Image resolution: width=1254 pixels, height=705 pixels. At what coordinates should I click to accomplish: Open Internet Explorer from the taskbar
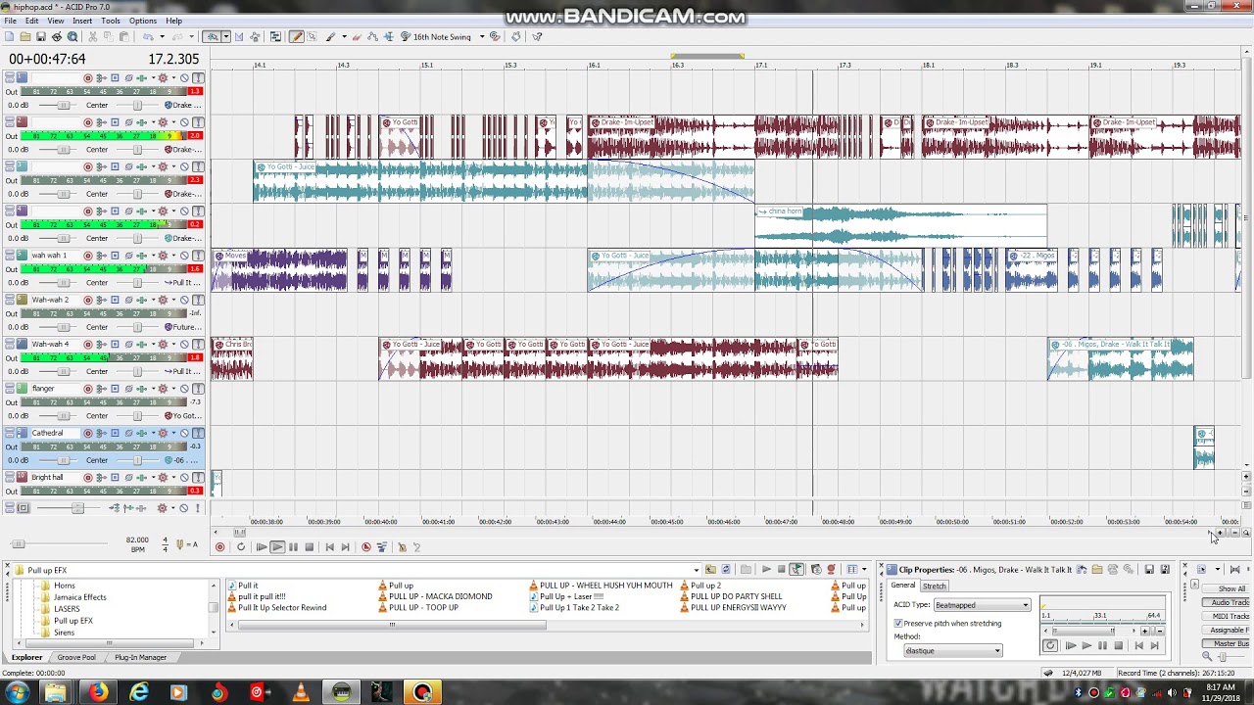click(139, 692)
